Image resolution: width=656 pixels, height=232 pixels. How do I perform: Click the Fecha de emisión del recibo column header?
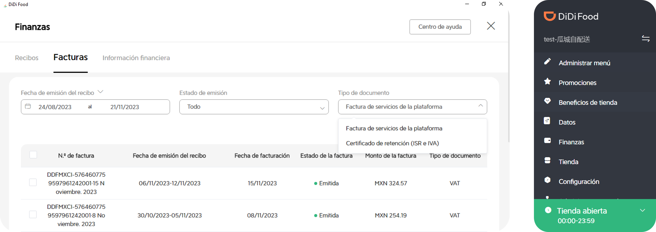(169, 156)
